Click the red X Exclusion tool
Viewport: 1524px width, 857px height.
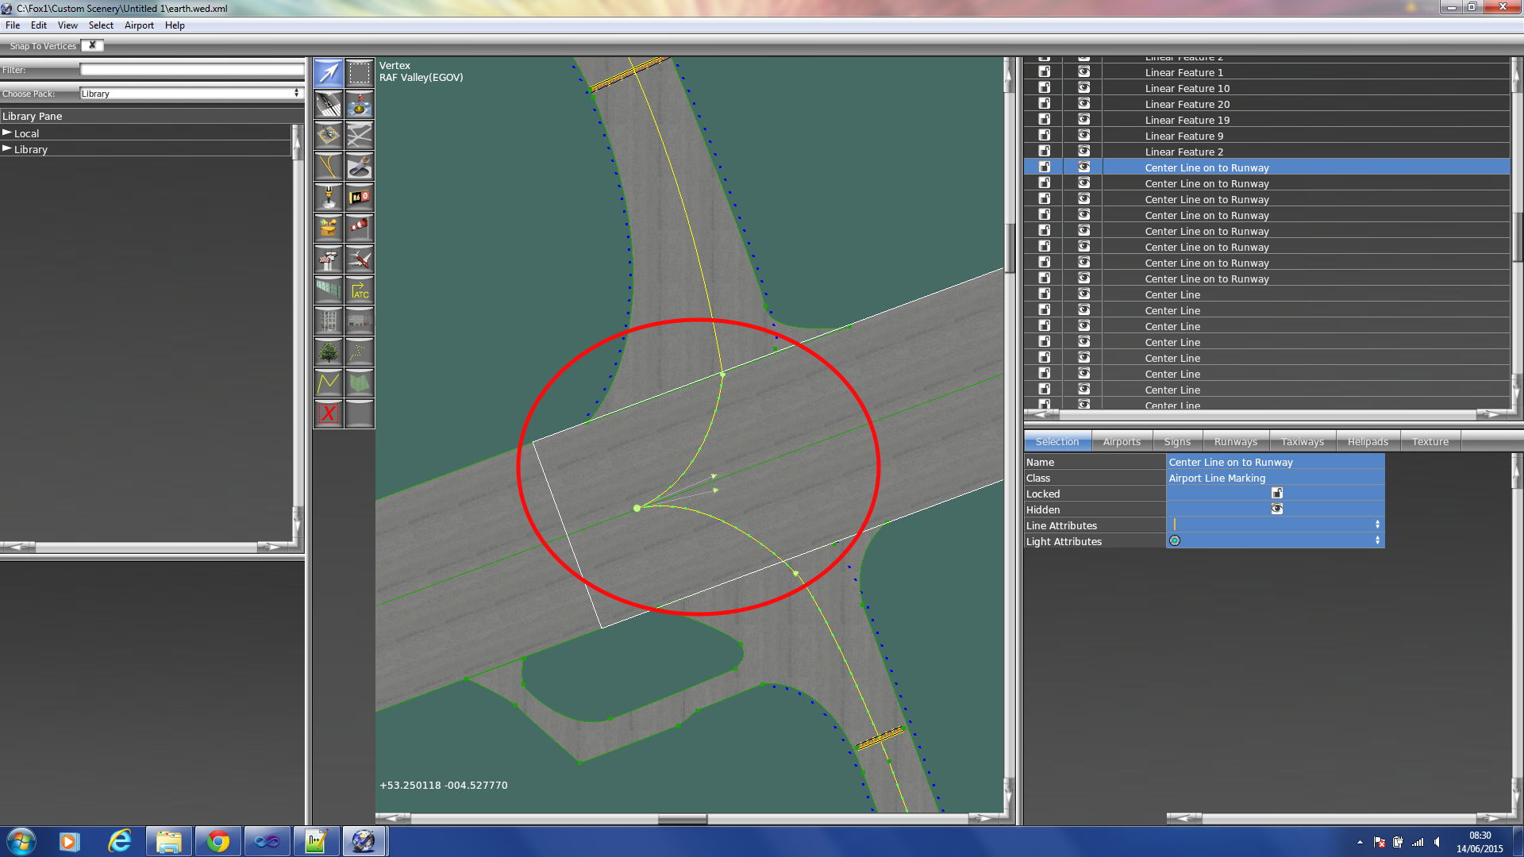[x=328, y=413]
